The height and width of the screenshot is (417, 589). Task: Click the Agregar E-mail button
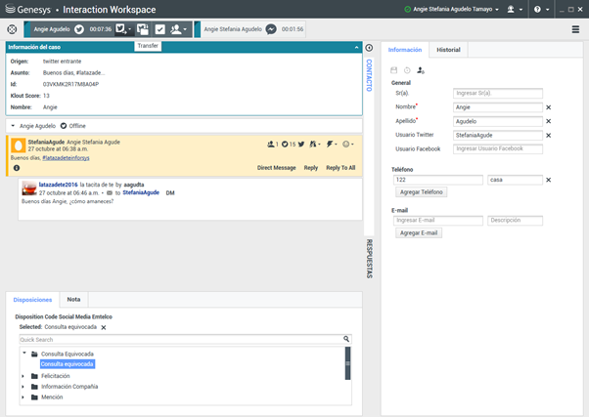(x=419, y=232)
